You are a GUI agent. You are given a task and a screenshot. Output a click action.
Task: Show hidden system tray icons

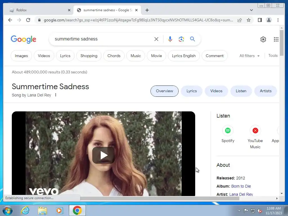pyautogui.click(x=239, y=211)
